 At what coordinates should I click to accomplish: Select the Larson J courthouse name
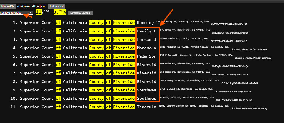click(146, 39)
